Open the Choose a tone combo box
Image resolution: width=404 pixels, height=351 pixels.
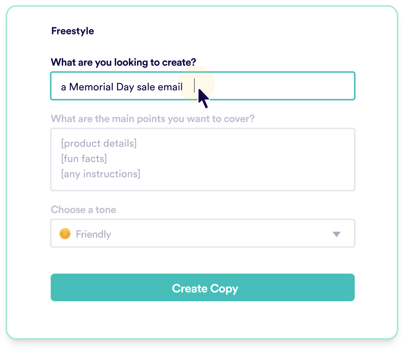pyautogui.click(x=203, y=234)
